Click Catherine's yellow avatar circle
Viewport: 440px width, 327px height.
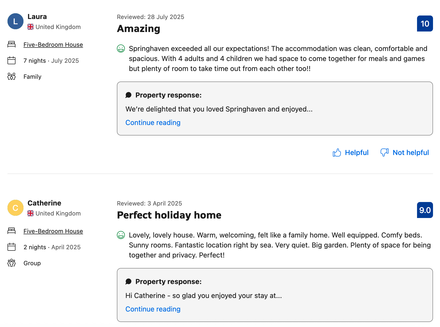point(15,208)
